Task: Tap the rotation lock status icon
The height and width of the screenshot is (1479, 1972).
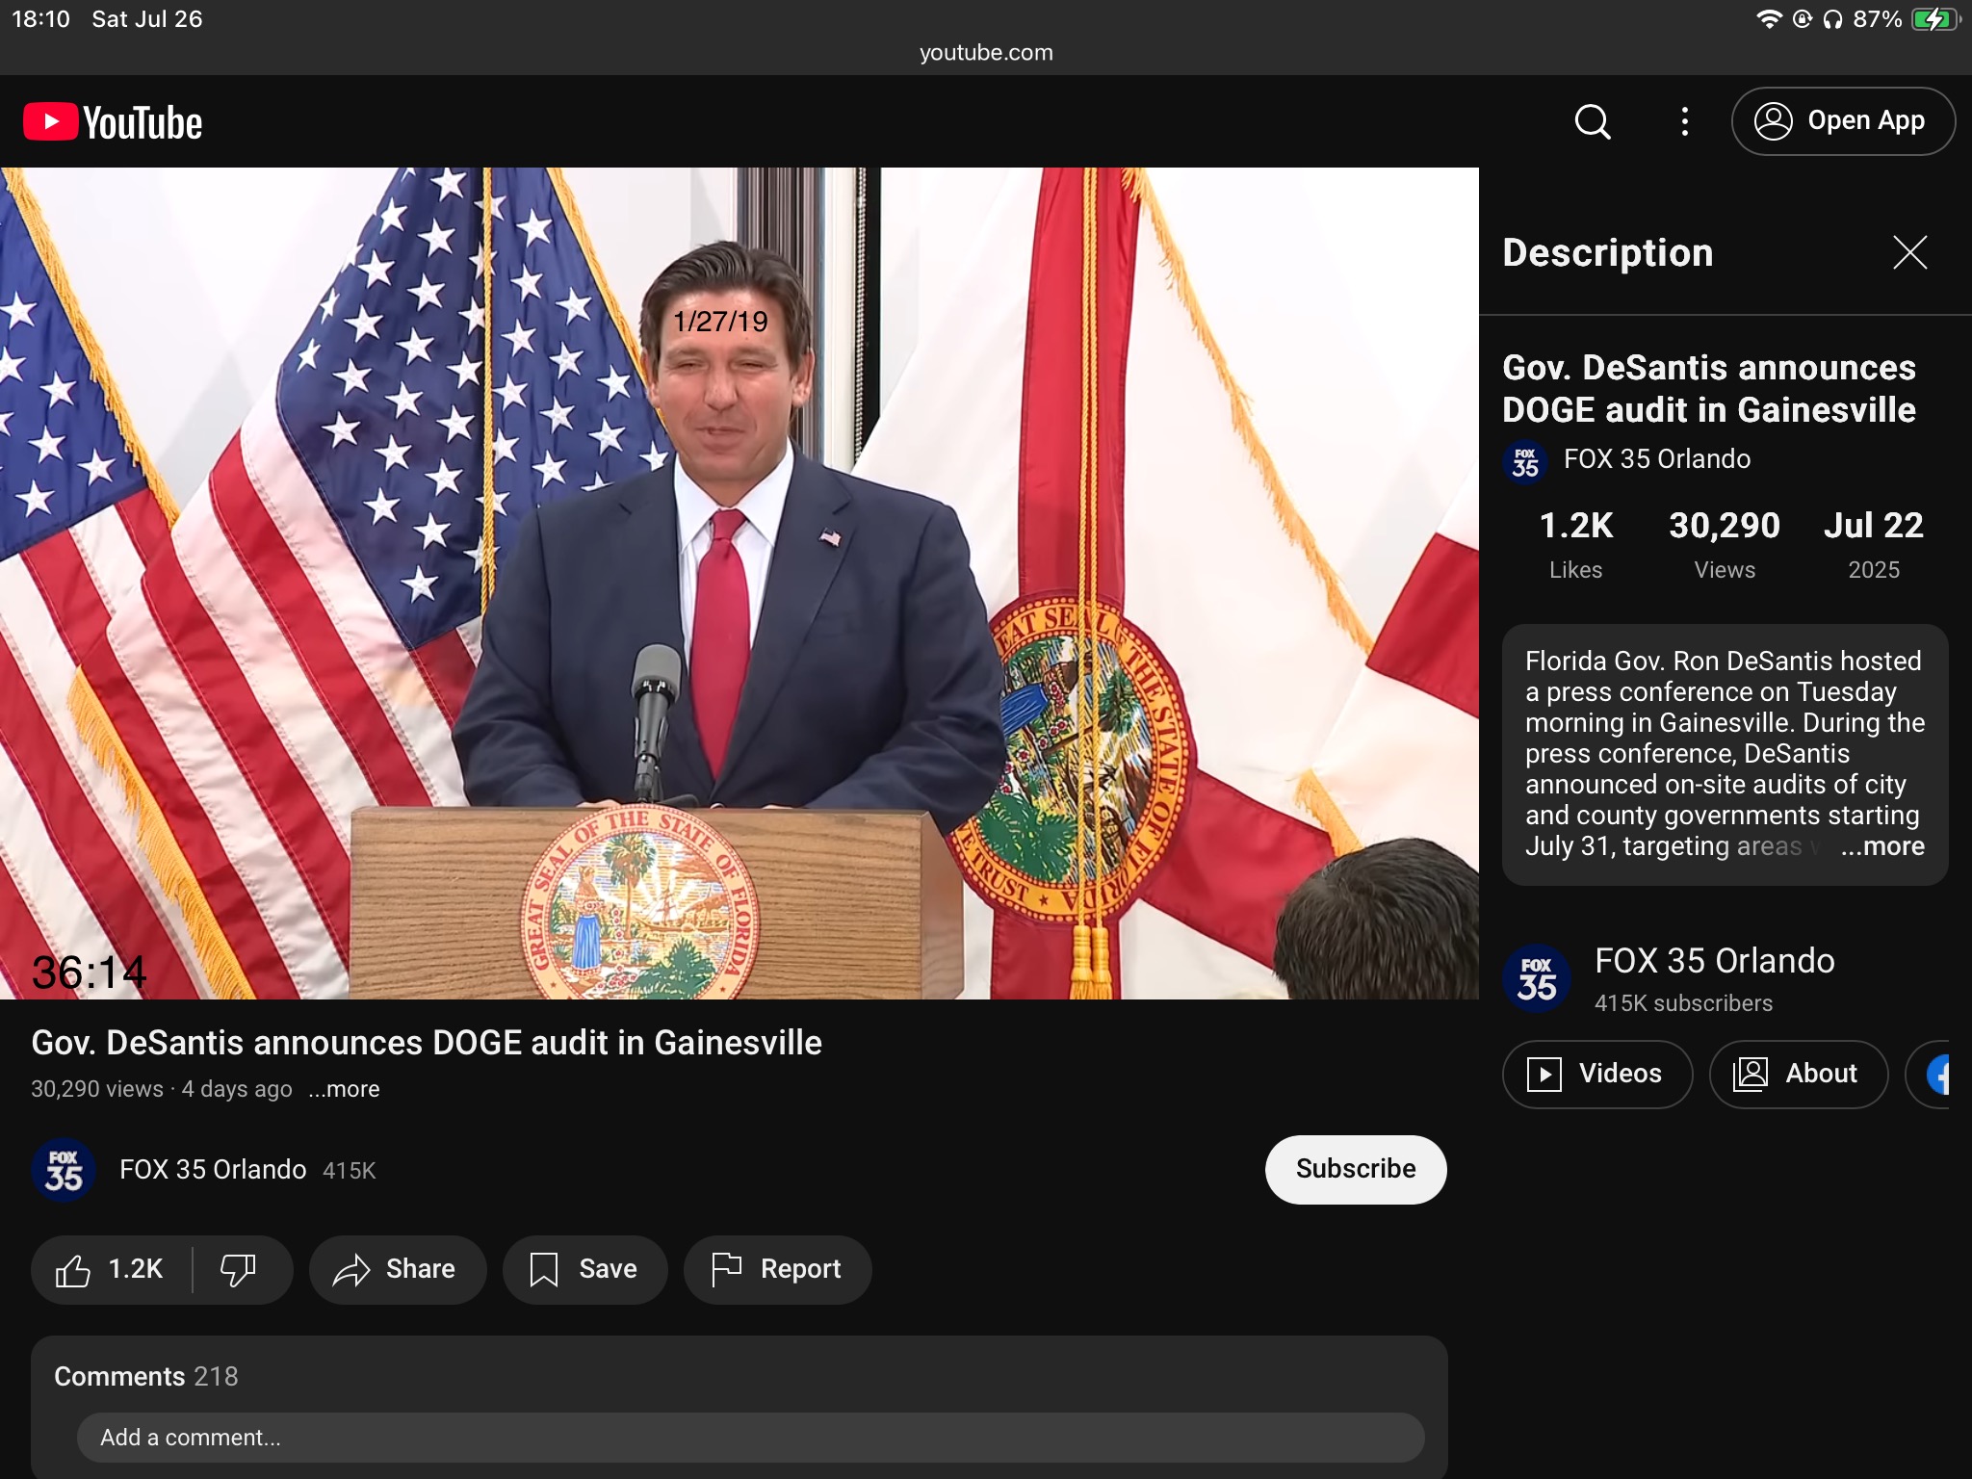Action: [x=1803, y=19]
